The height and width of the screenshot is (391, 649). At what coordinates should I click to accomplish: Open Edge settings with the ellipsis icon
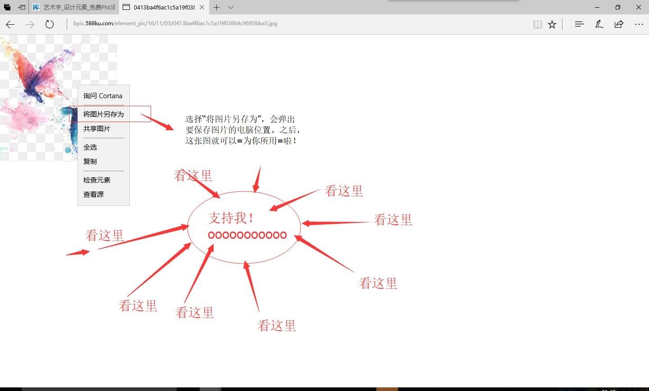[640, 24]
